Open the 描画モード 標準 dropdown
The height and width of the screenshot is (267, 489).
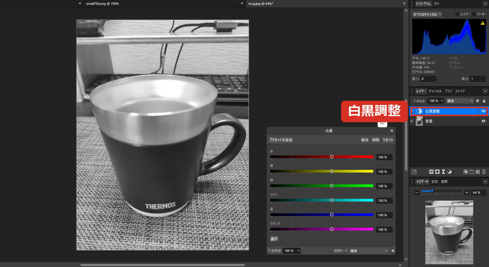click(369, 251)
